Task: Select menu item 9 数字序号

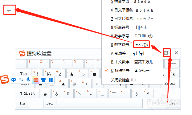Action: tap(132, 36)
